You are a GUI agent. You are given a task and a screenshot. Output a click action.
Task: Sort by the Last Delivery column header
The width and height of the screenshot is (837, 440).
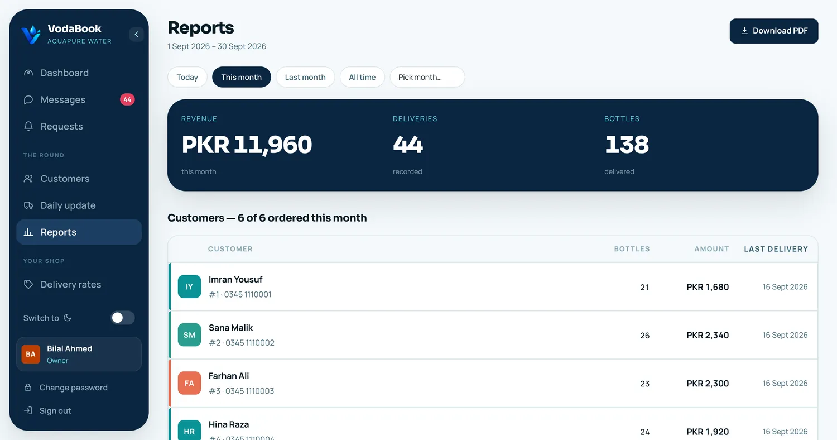coord(776,249)
